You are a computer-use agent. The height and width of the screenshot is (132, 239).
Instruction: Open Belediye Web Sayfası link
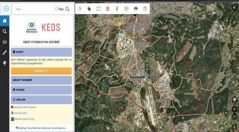tap(25, 107)
